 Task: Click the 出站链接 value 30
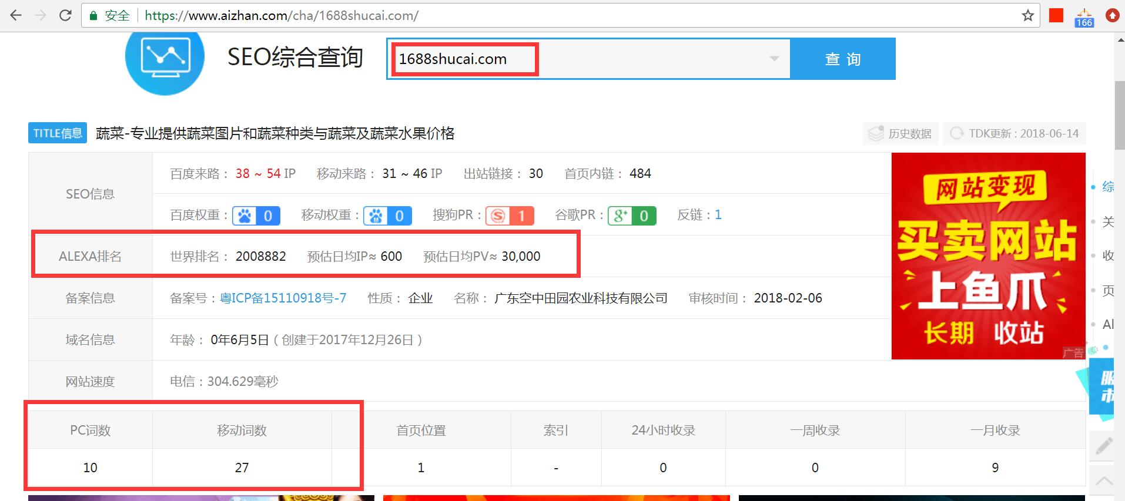535,173
